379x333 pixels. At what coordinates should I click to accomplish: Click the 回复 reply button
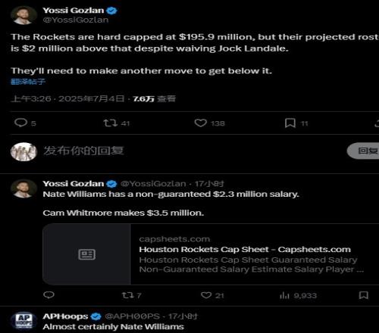(364, 151)
